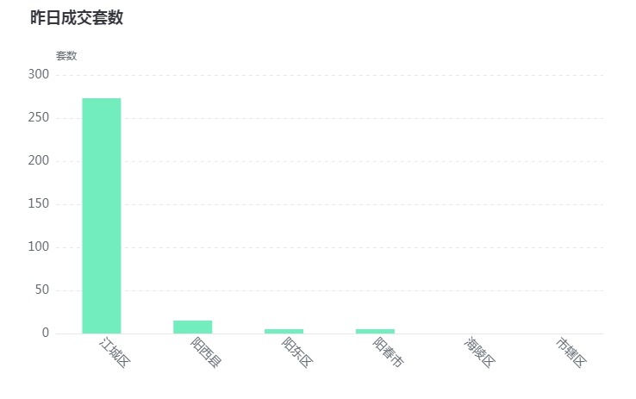This screenshot has height=399, width=636.
Task: Click the 市辖区 axis label
Action: pyautogui.click(x=571, y=352)
